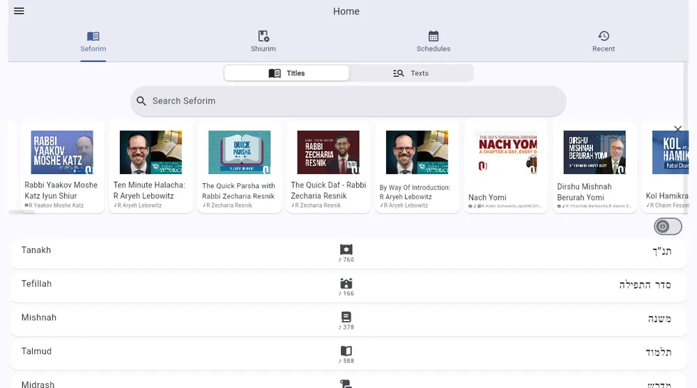Focus the Search Seforim input field
Screen dimensions: 697x388
pyautogui.click(x=348, y=101)
